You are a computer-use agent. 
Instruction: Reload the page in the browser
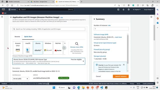click(x=7, y=5)
